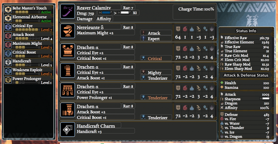Screen dimensions: 278x144
Task: Toggle Behe Master's Touch Active status
Action: click(46, 12)
